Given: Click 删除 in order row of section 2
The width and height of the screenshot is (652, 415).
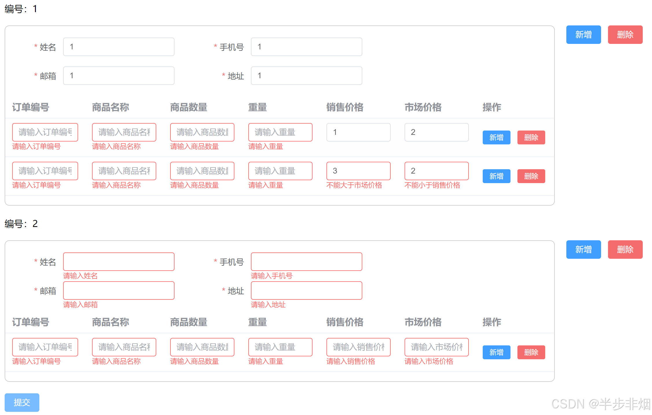Looking at the screenshot, I should (531, 352).
